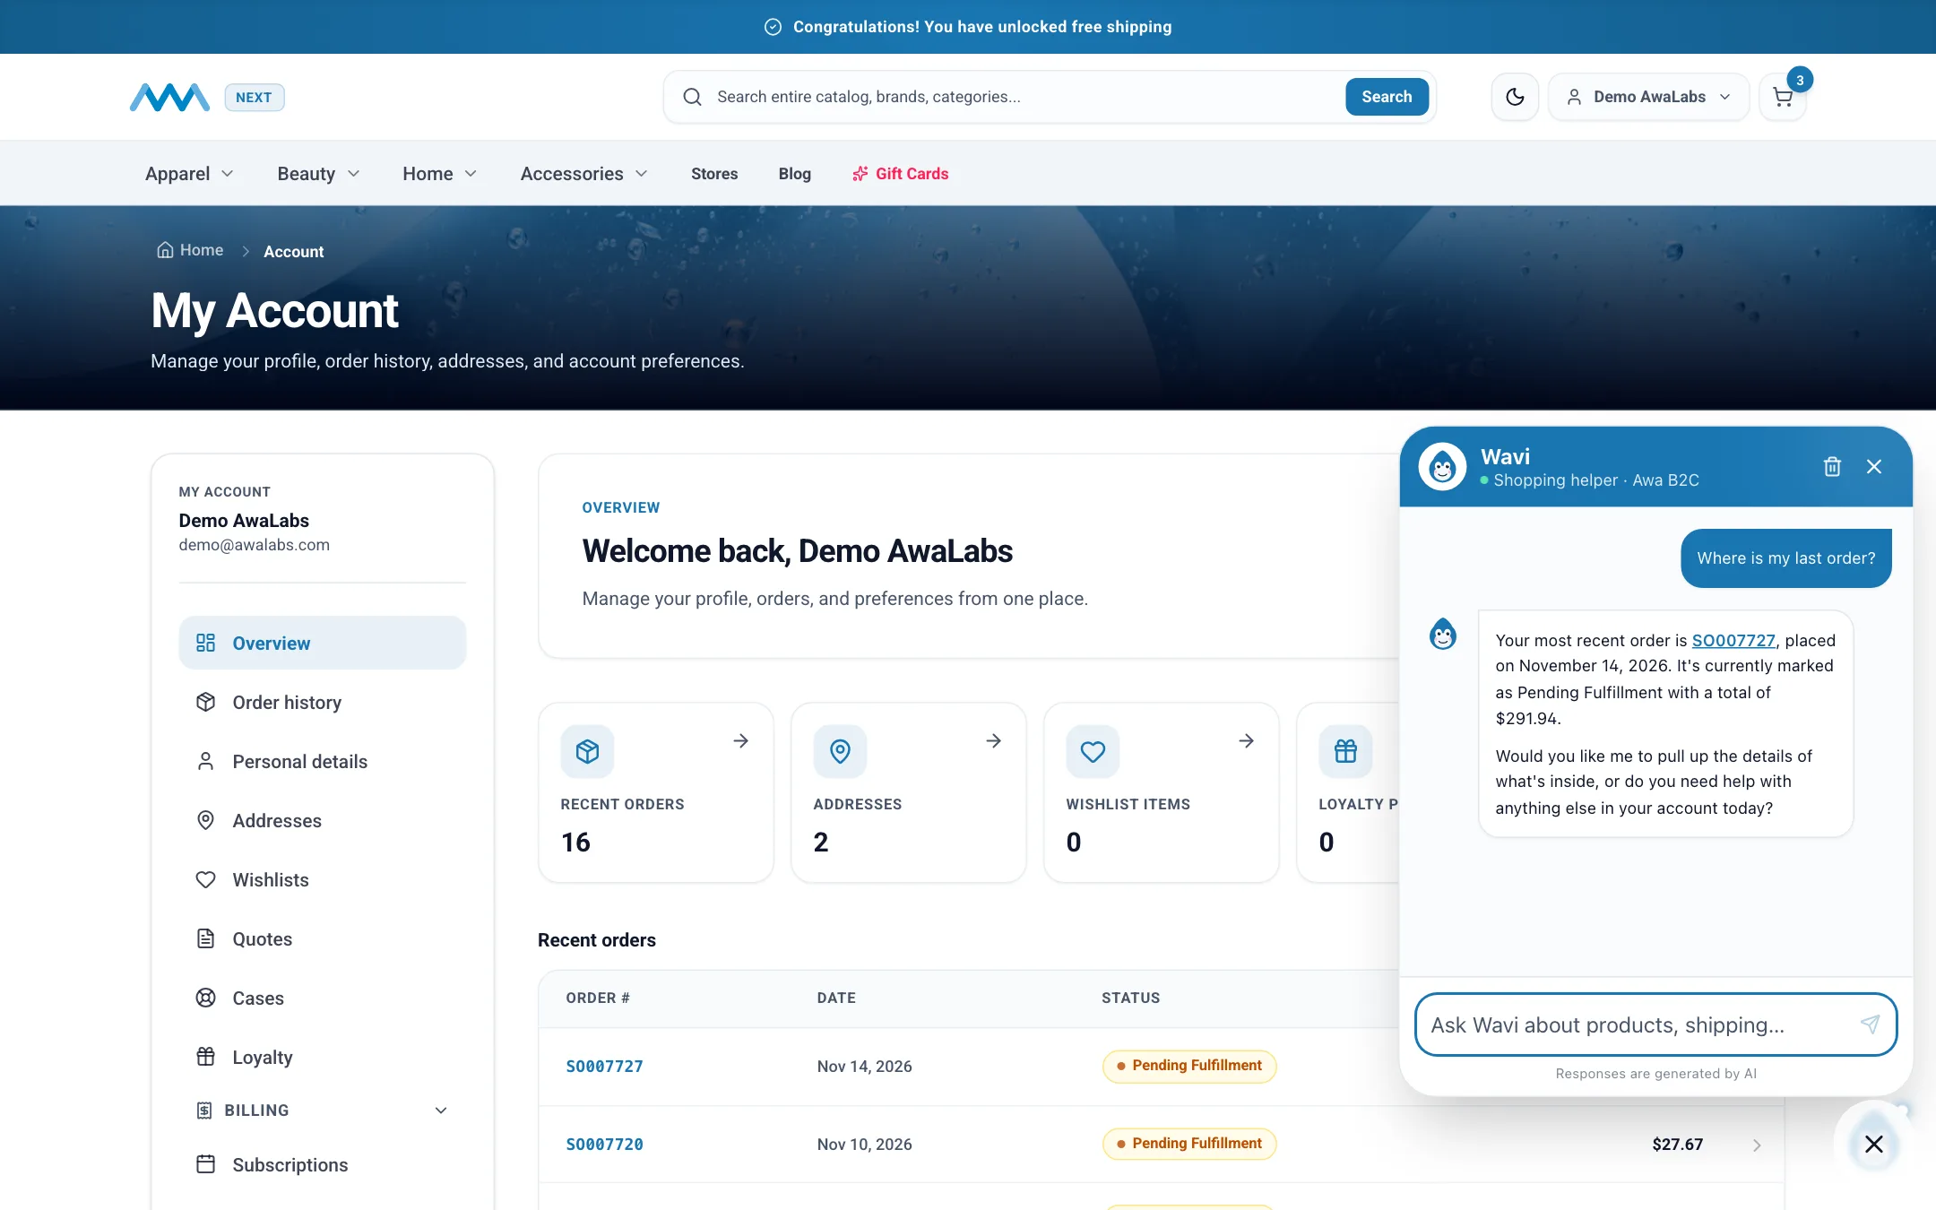
Task: Open Order history in sidebar
Action: [x=323, y=702]
